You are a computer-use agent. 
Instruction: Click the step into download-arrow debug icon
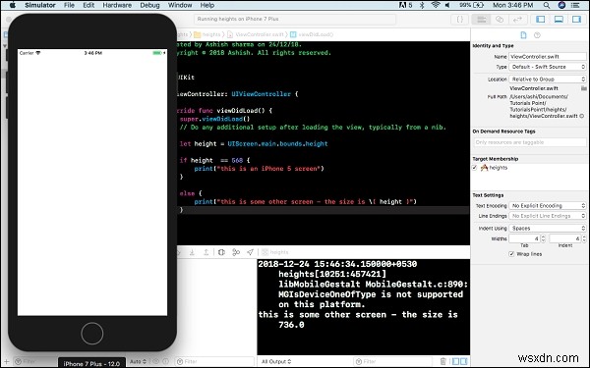click(x=192, y=252)
